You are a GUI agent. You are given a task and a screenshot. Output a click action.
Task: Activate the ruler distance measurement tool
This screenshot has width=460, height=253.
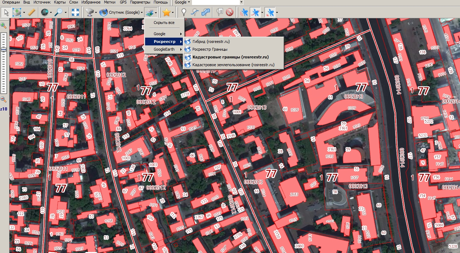[32, 13]
